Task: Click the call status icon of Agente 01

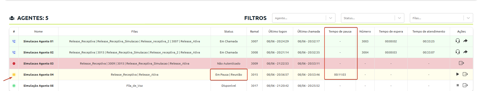Action: (x=14, y=41)
